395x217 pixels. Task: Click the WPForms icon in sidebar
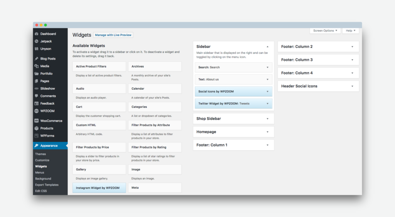(37, 136)
